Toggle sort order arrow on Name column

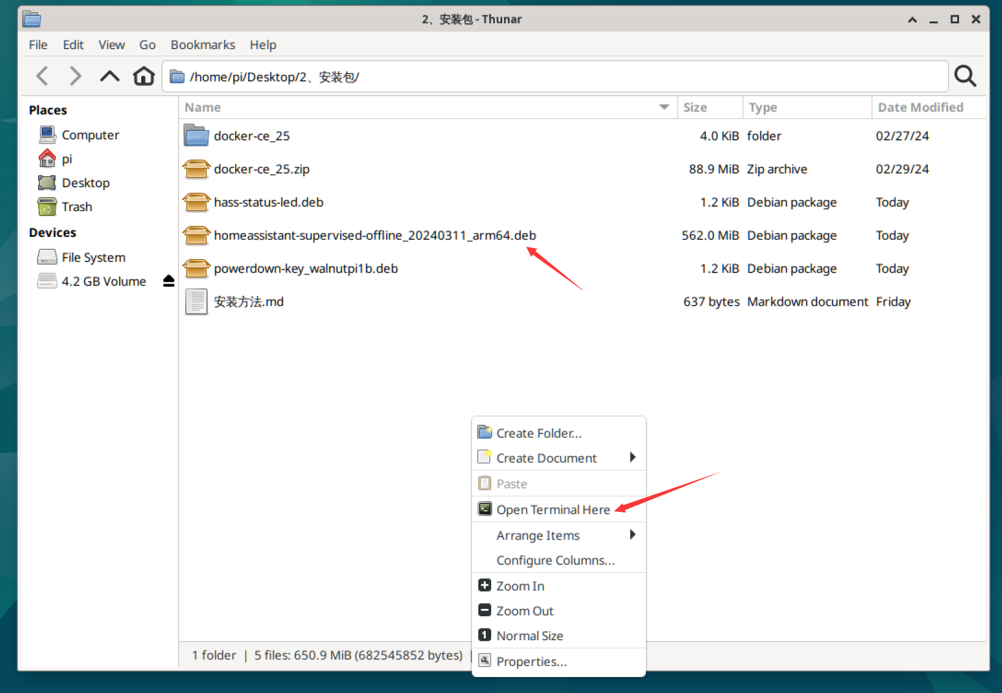pyautogui.click(x=664, y=107)
